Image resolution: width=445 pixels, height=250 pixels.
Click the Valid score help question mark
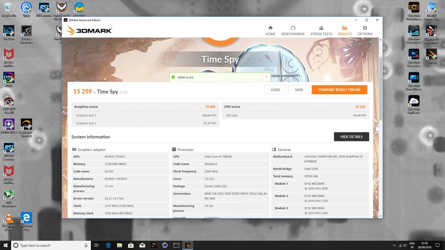266,77
